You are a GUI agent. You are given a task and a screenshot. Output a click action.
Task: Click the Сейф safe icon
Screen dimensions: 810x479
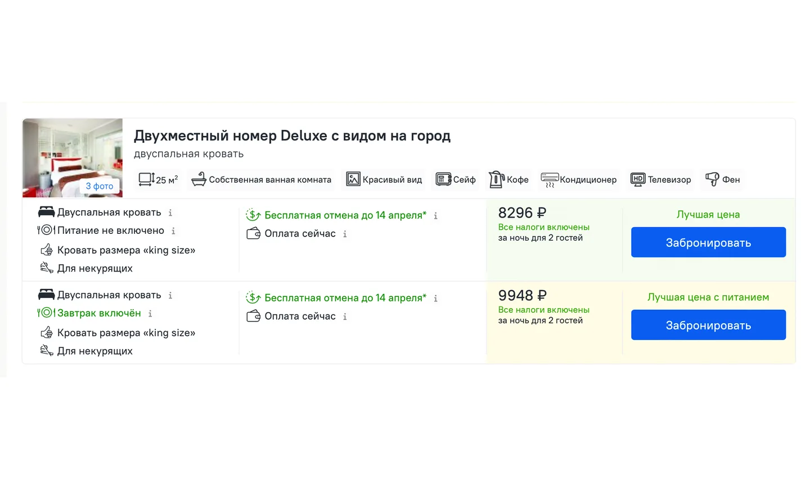(x=443, y=179)
